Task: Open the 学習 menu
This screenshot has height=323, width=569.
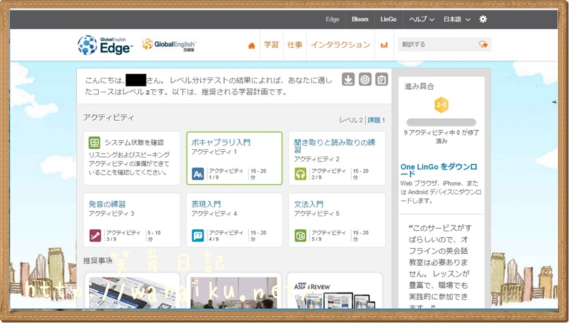Action: point(271,45)
